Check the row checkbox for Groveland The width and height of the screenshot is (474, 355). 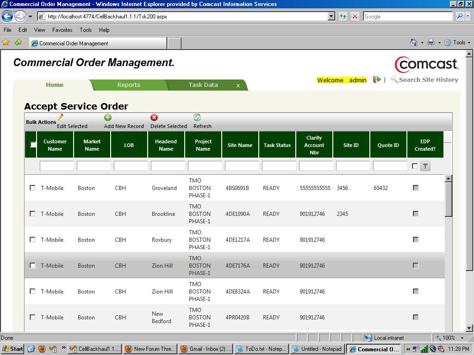point(32,188)
